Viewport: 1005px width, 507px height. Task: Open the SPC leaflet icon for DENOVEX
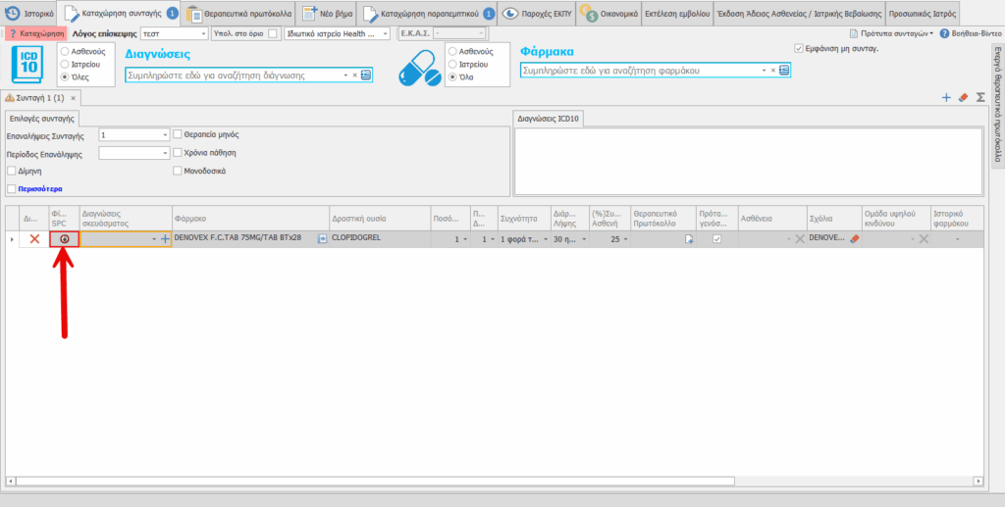[x=64, y=238]
